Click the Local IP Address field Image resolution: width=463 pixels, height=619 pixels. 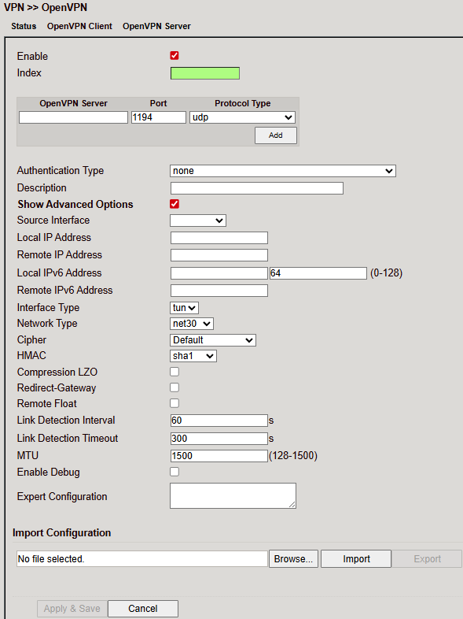tap(219, 238)
